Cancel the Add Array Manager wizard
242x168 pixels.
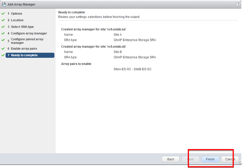230,159
